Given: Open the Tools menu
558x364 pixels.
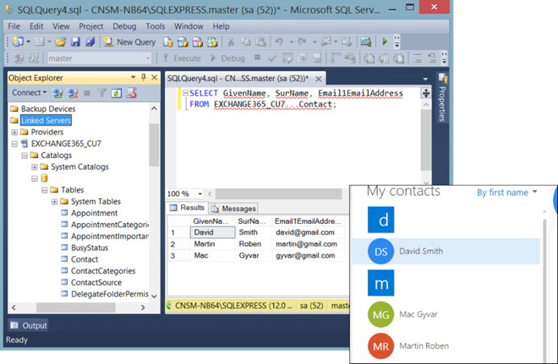Looking at the screenshot, I should click(155, 27).
